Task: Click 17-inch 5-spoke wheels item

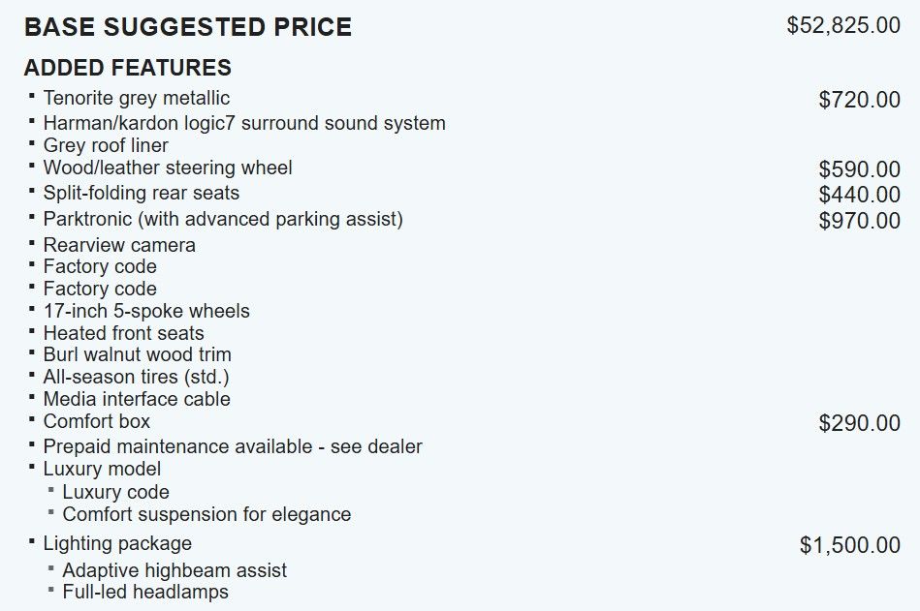Action: click(146, 311)
